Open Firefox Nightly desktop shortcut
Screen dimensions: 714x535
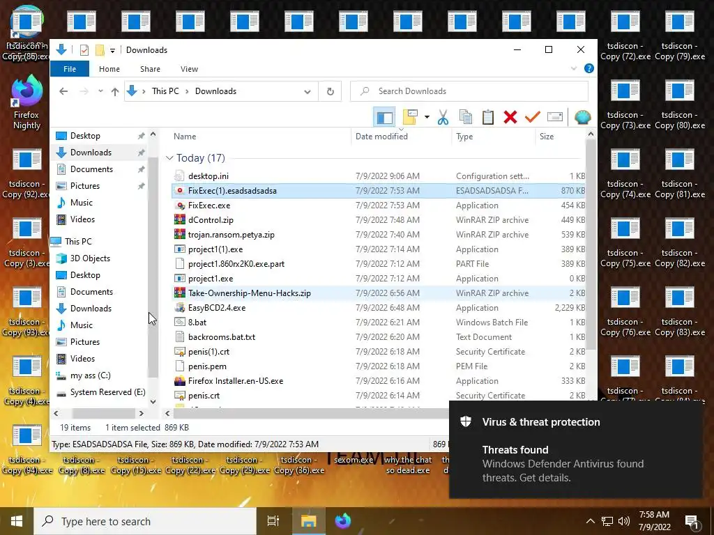click(26, 102)
